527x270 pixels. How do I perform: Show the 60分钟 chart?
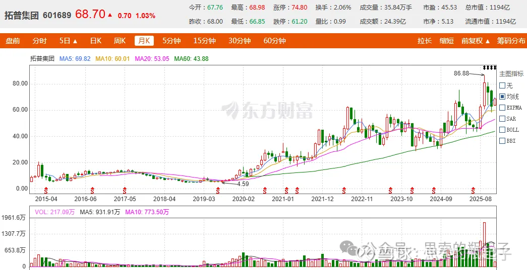[274, 41]
